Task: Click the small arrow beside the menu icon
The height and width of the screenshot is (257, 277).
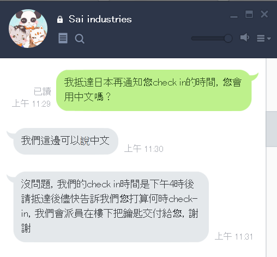Action: click(269, 39)
